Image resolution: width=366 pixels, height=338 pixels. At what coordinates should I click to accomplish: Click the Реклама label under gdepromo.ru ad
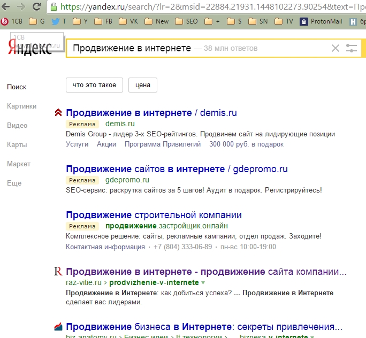pos(82,180)
